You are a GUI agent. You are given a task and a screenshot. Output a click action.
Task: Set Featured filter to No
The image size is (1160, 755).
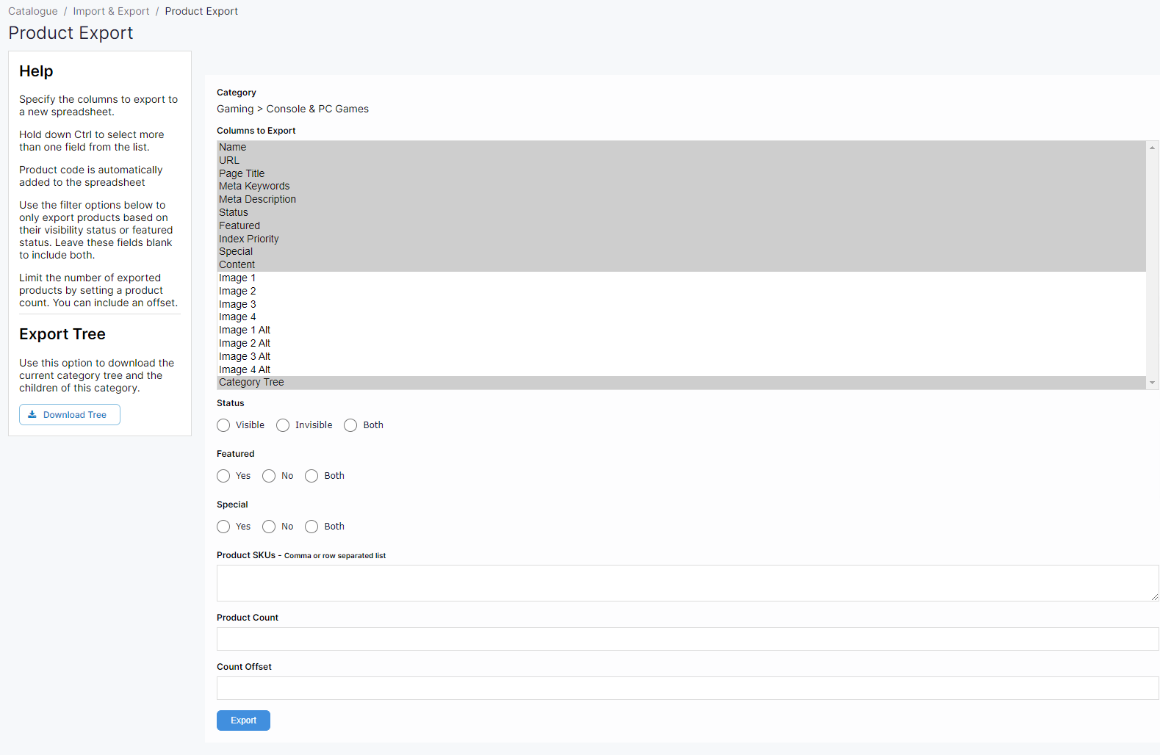[x=269, y=476]
